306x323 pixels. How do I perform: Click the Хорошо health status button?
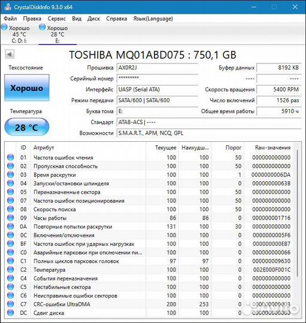(x=27, y=88)
